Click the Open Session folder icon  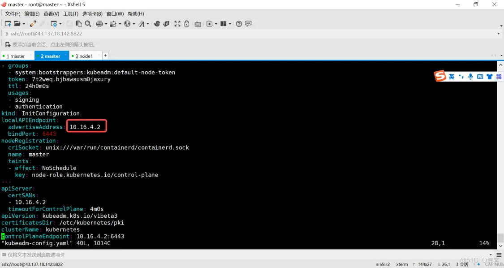click(x=17, y=24)
